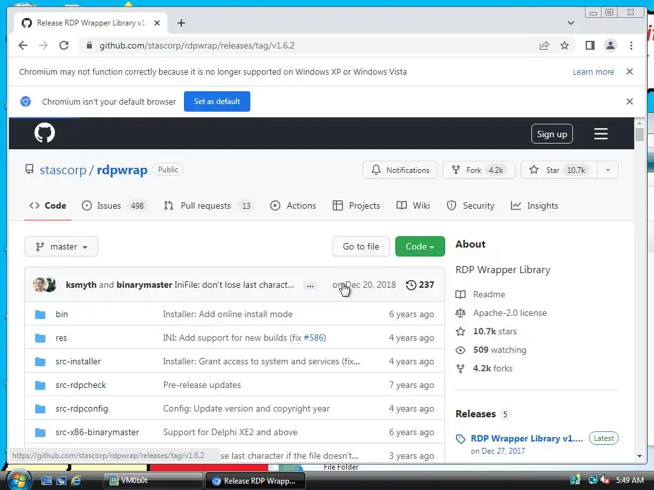Open the Projects tab
Image resolution: width=654 pixels, height=490 pixels.
(x=356, y=205)
